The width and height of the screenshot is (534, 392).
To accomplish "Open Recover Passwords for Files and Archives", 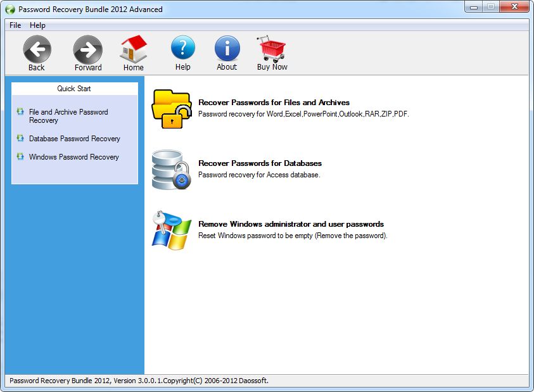I will point(274,103).
